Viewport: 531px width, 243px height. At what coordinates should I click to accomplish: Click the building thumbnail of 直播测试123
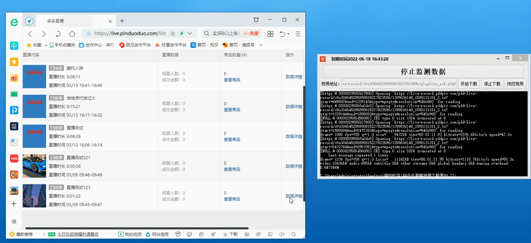(x=34, y=196)
